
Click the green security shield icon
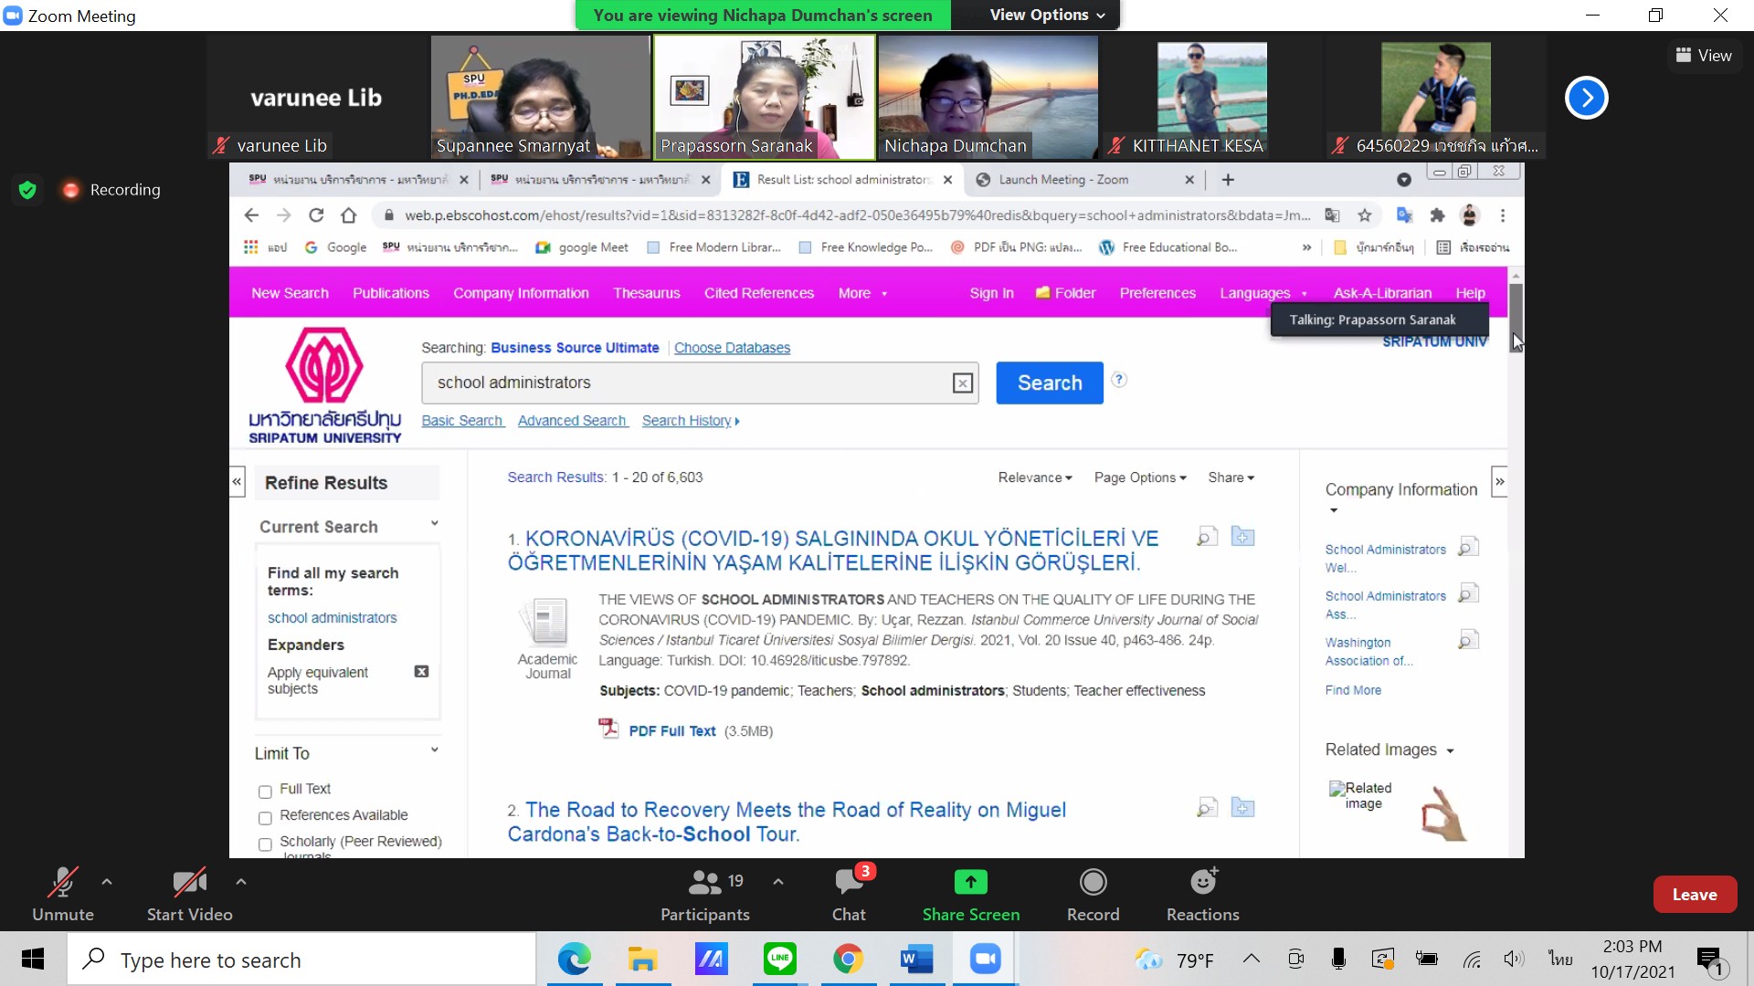click(x=27, y=189)
